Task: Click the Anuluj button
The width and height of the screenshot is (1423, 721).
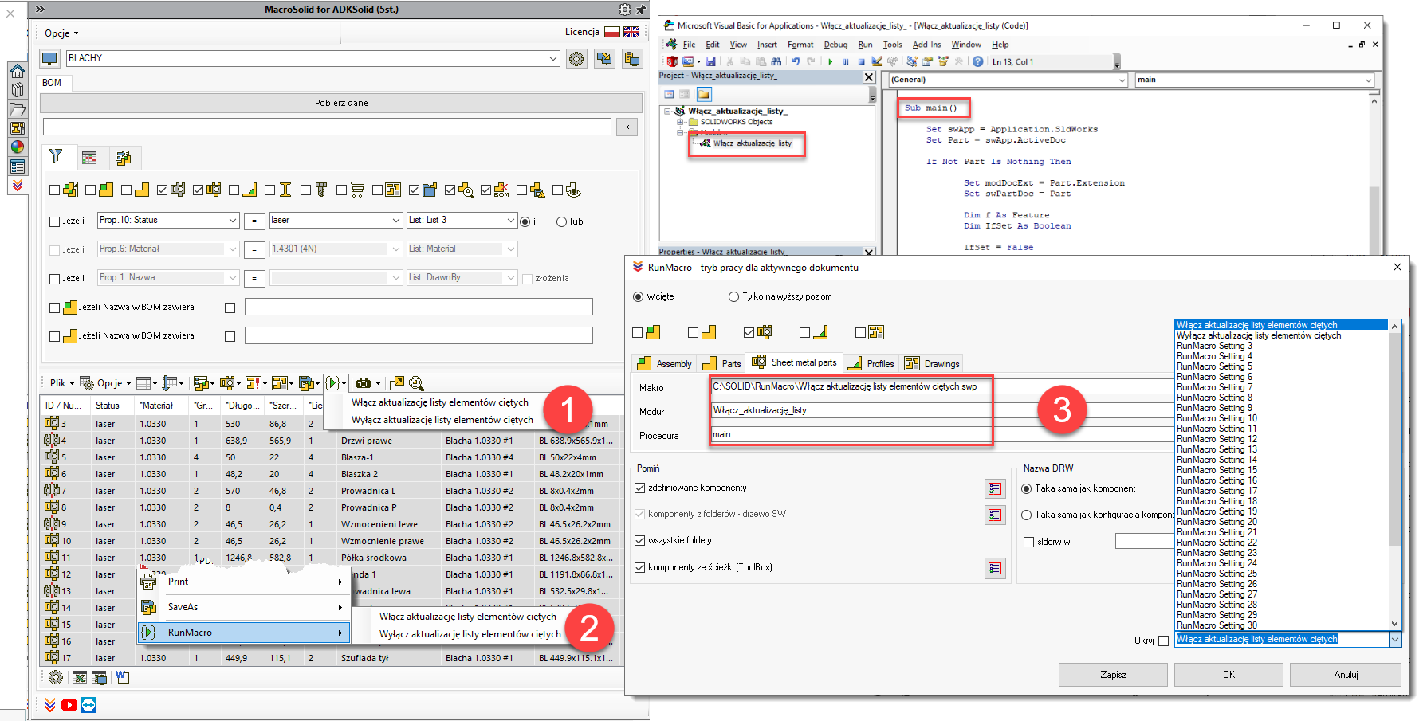Action: pos(1346,675)
